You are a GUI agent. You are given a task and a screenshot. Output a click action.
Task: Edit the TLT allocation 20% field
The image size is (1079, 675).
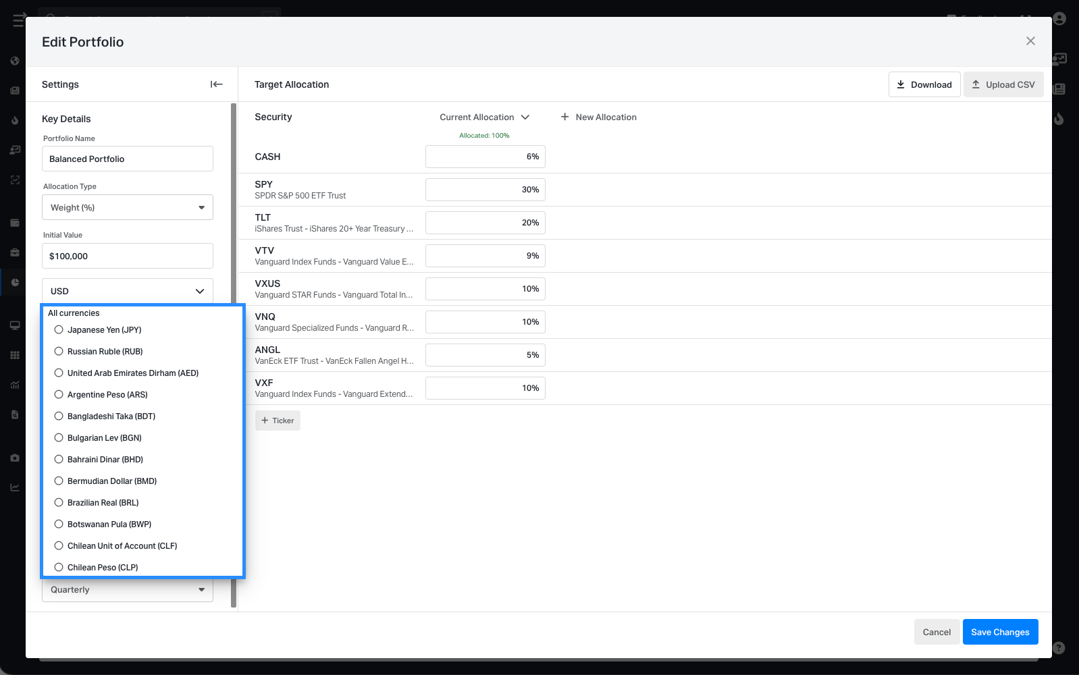click(485, 223)
